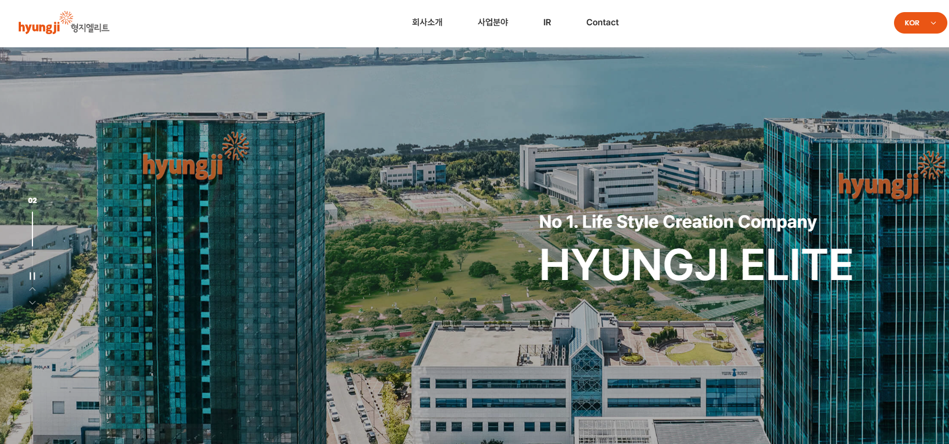949x444 pixels.
Task: Open the 사업분야 menu
Action: [x=493, y=23]
